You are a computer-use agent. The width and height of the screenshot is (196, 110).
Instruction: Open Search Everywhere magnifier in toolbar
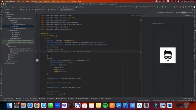pos(189,7)
